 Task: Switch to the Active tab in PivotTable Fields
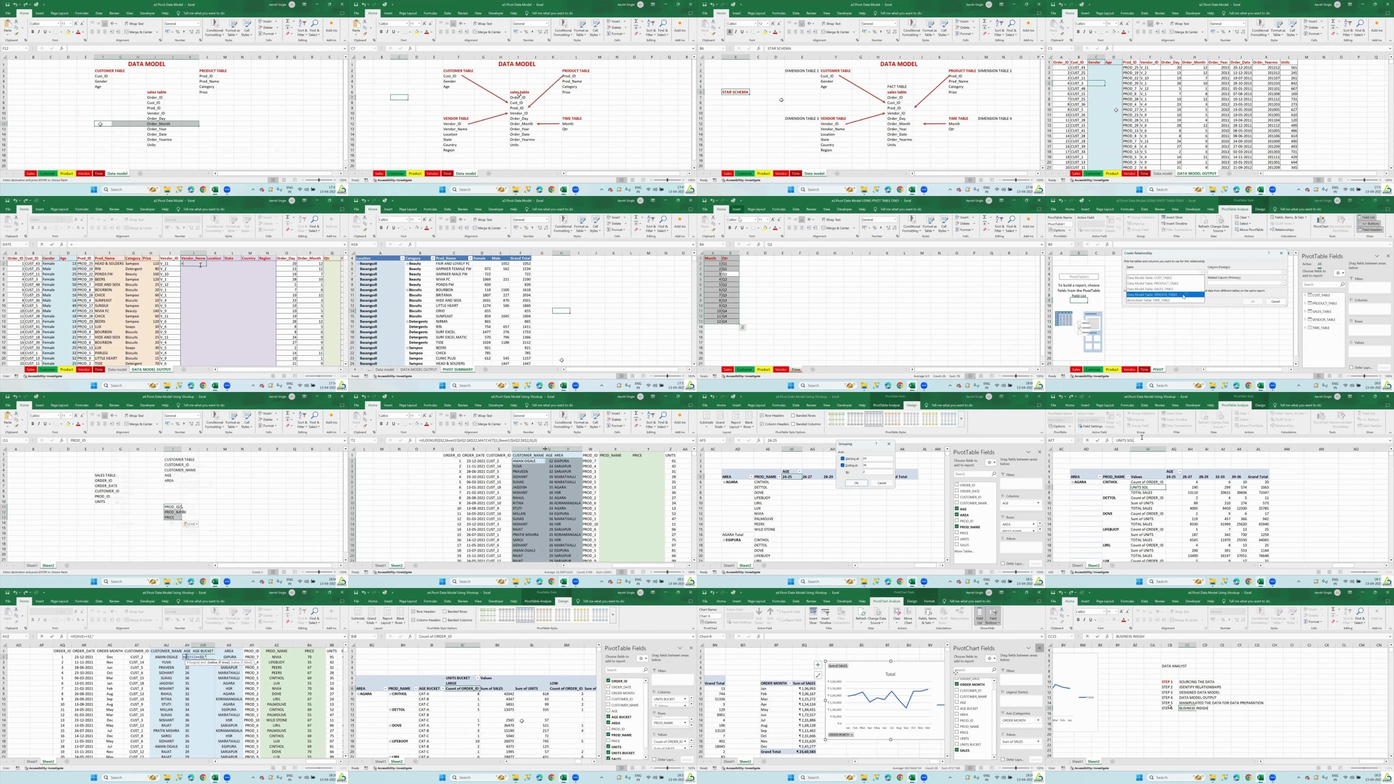pyautogui.click(x=1307, y=264)
